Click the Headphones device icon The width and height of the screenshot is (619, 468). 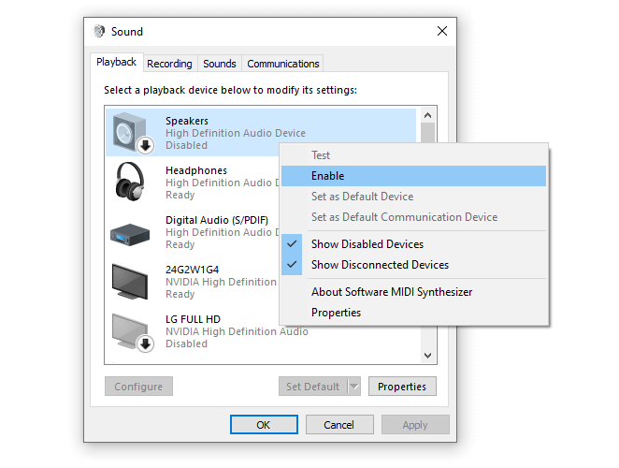[130, 182]
